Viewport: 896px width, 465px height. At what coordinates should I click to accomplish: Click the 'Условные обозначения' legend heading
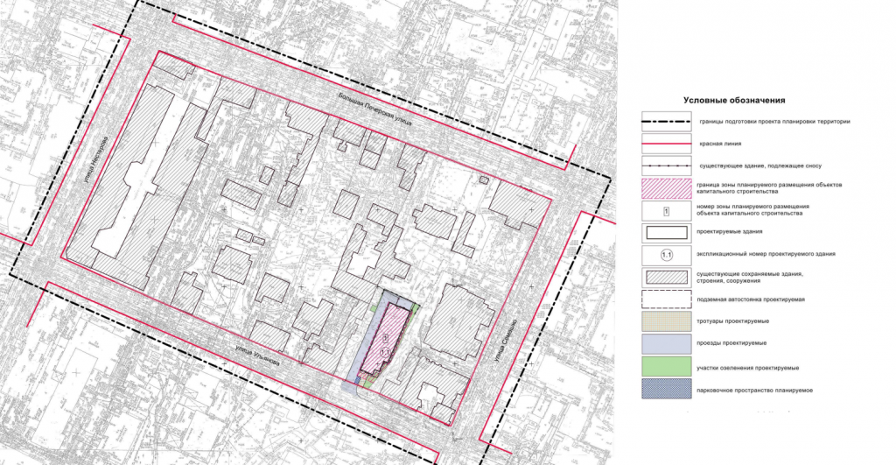tap(734, 101)
